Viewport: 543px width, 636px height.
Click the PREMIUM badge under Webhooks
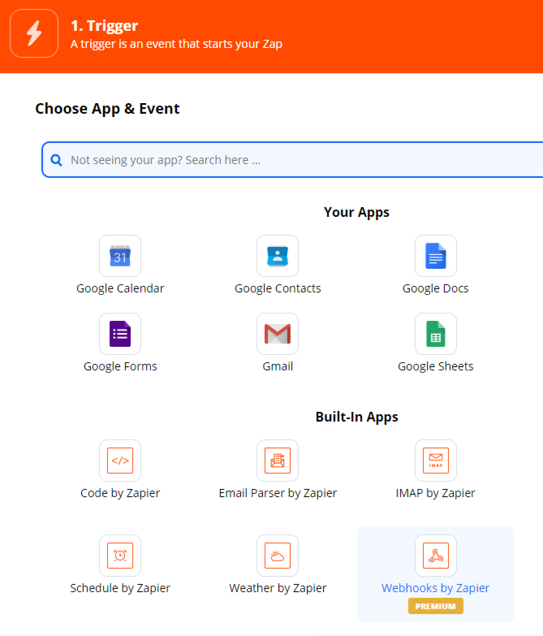coord(435,606)
